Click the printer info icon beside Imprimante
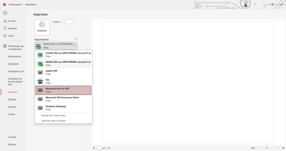This screenshot has height=151, width=286. (x=76, y=39)
